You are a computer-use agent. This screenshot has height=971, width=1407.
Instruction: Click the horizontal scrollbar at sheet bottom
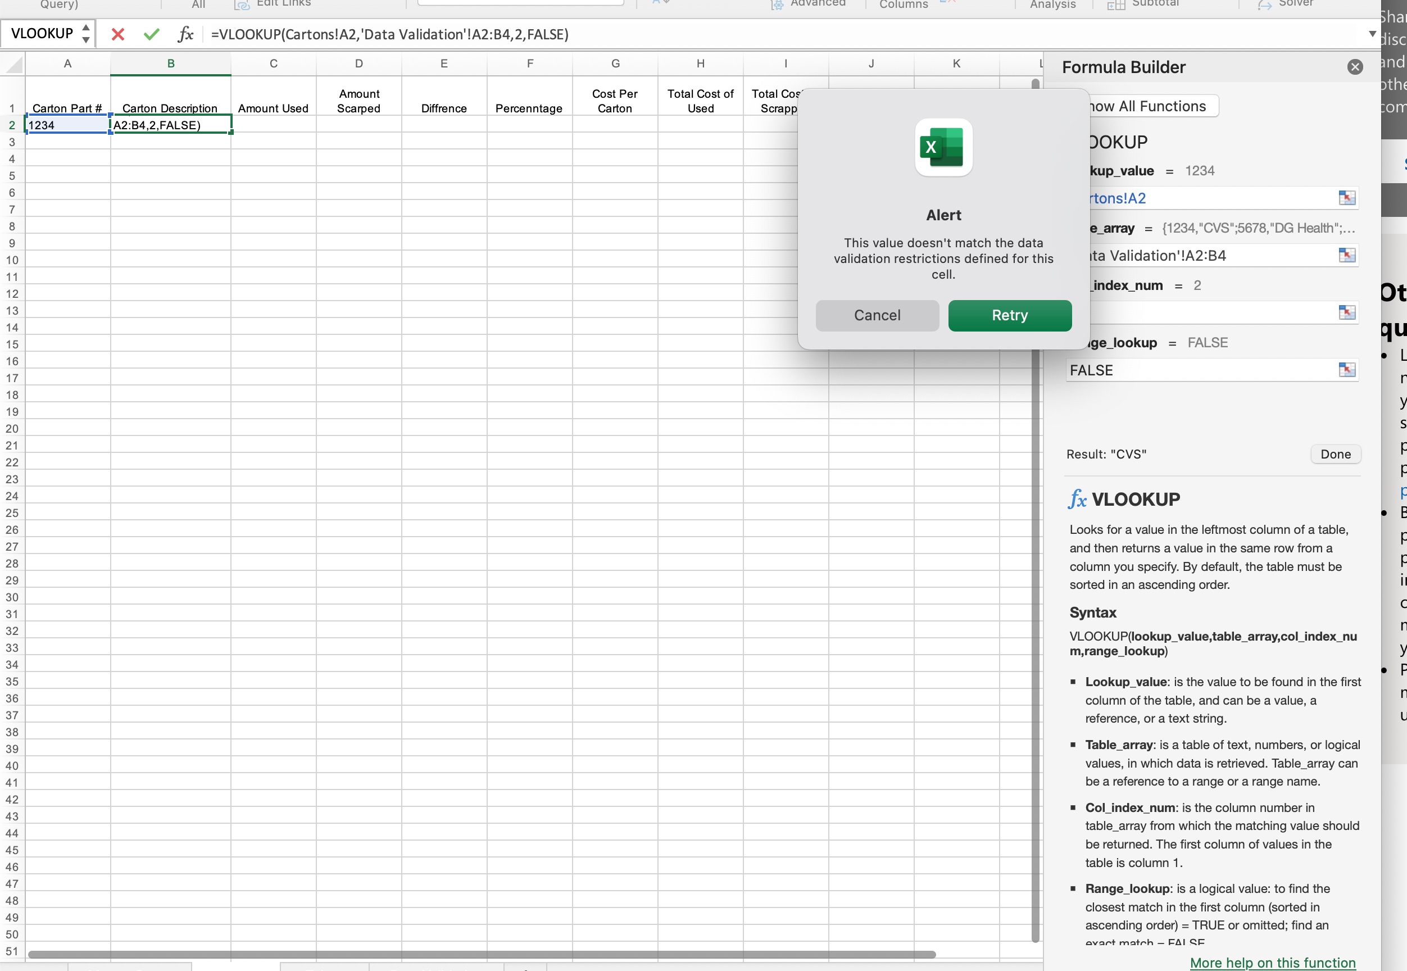click(x=480, y=954)
